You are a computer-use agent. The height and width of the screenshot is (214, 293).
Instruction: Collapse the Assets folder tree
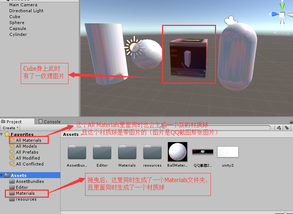click(x=2, y=175)
